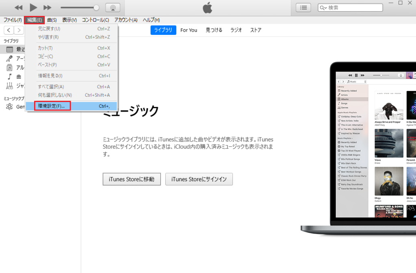Open the ファイル(F) menu

pyautogui.click(x=13, y=20)
